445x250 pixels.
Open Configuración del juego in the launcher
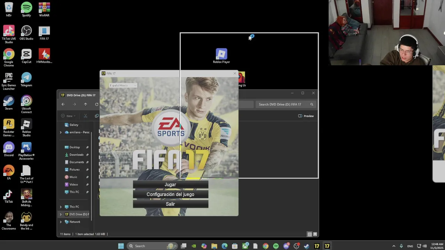[x=170, y=194]
